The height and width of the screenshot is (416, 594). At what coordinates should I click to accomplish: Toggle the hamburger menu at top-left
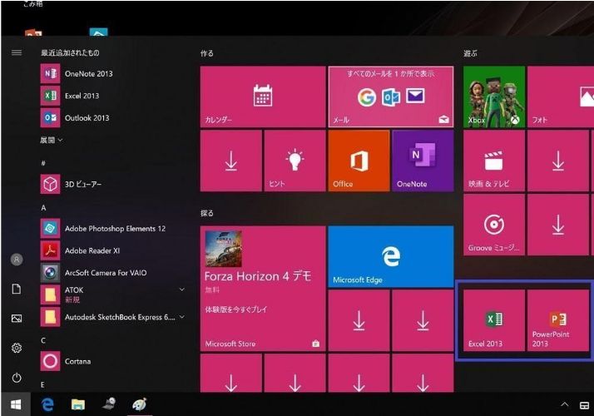(x=16, y=52)
